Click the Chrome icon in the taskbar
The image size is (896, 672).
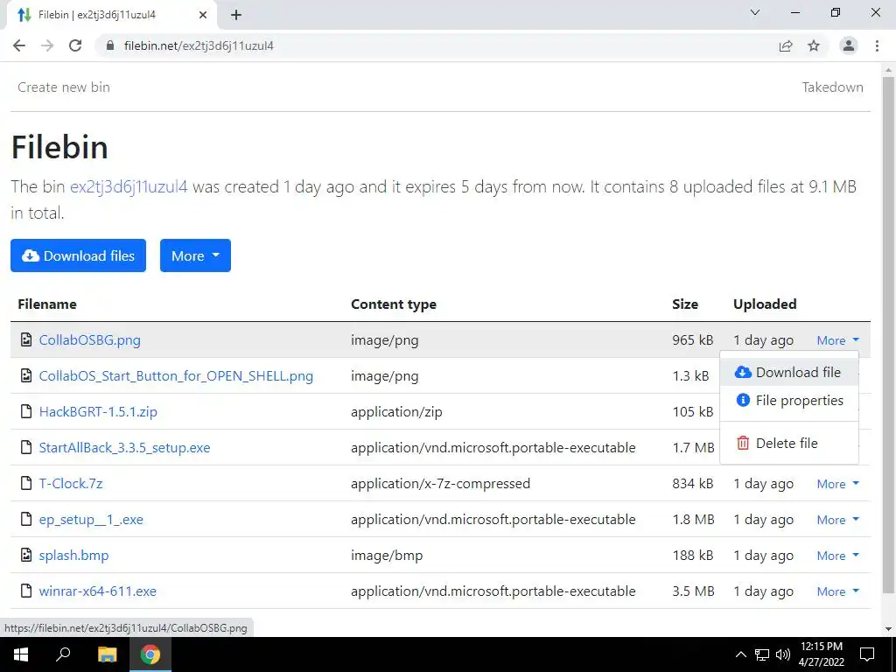150,654
